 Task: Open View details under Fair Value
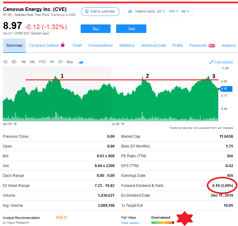pos(130,223)
